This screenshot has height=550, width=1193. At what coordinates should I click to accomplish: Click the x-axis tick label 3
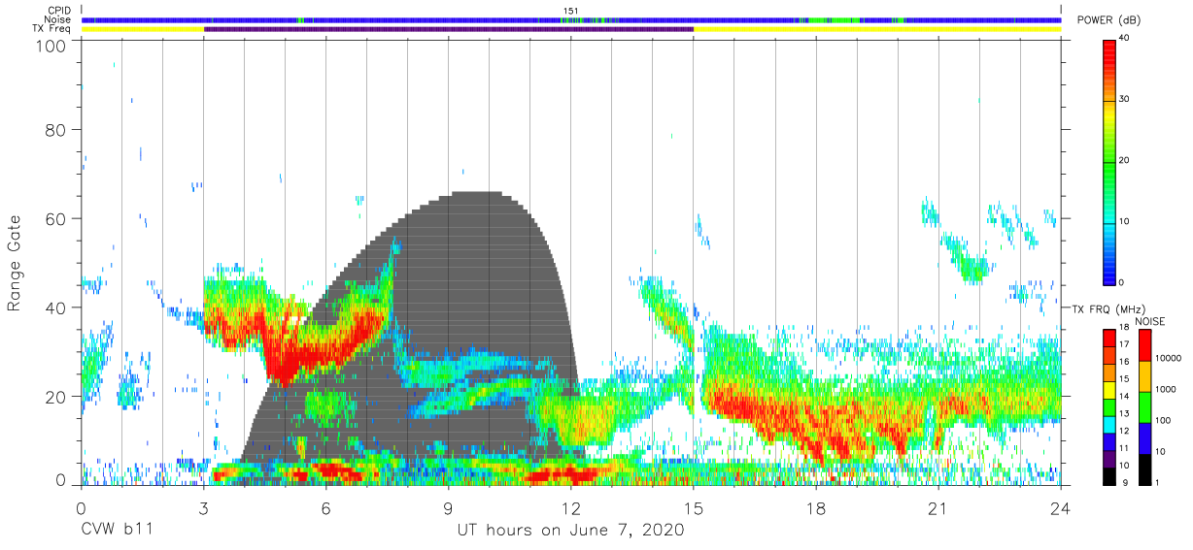203,508
